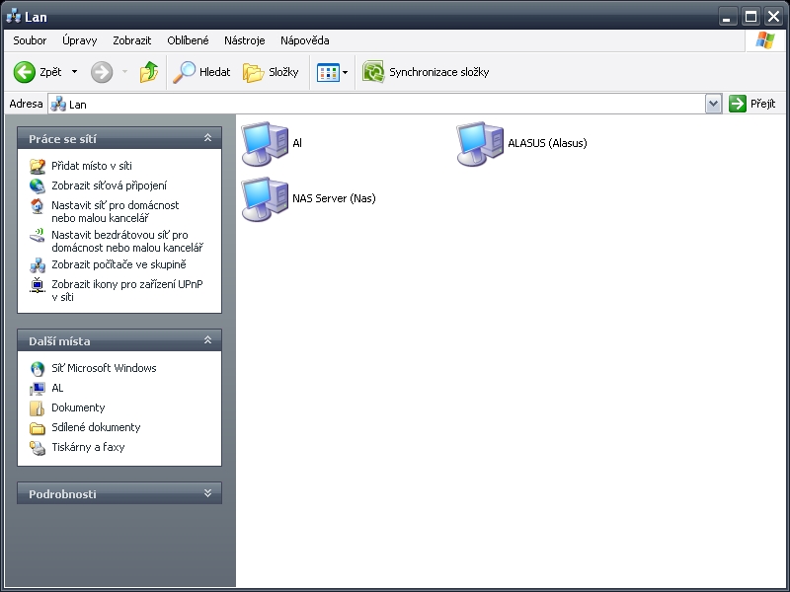Image resolution: width=790 pixels, height=592 pixels.
Task: Open Tiskárny a faxy link
Action: coord(88,447)
